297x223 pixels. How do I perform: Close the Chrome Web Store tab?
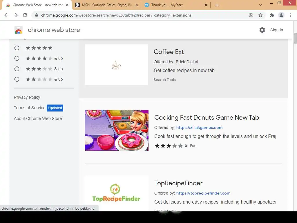point(67,5)
